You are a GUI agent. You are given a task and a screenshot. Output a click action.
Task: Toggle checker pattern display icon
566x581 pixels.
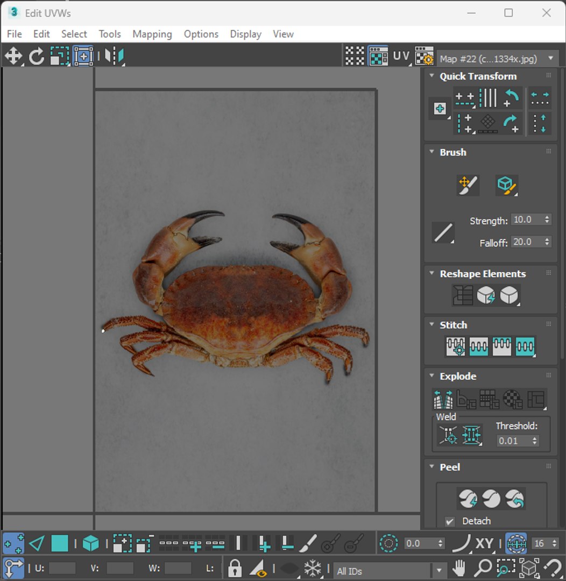coord(355,56)
